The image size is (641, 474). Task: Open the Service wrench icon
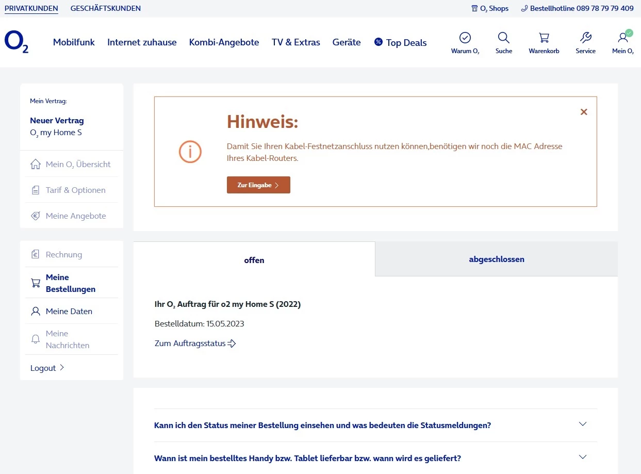tap(586, 38)
